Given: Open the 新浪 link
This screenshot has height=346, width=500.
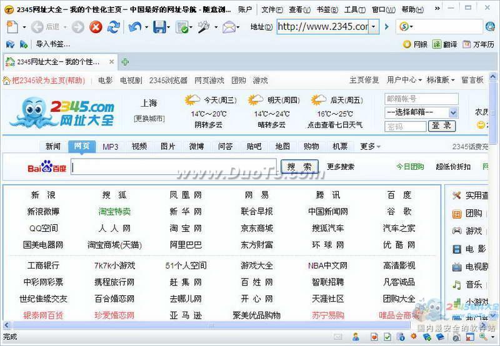Looking at the screenshot, I should click(x=43, y=195).
